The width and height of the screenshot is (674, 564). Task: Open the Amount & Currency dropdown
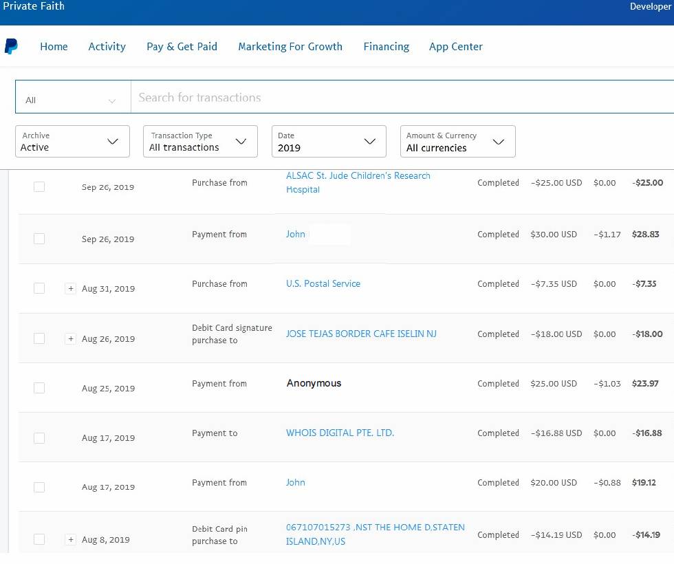pos(458,142)
